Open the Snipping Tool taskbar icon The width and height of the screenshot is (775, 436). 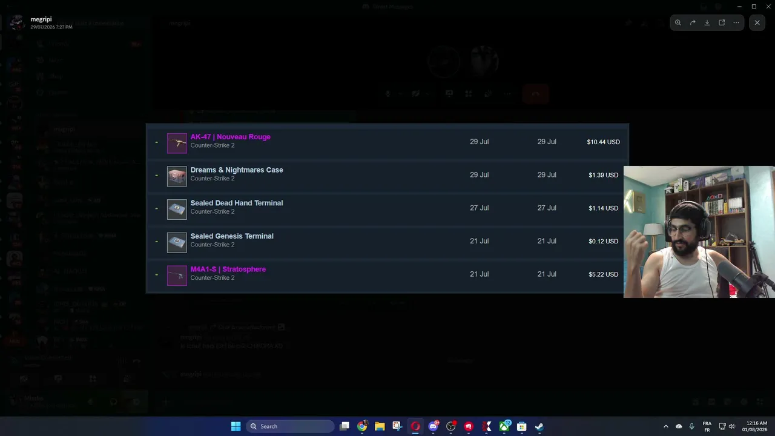coord(397,426)
